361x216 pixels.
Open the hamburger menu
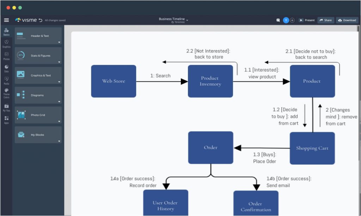coord(6,20)
